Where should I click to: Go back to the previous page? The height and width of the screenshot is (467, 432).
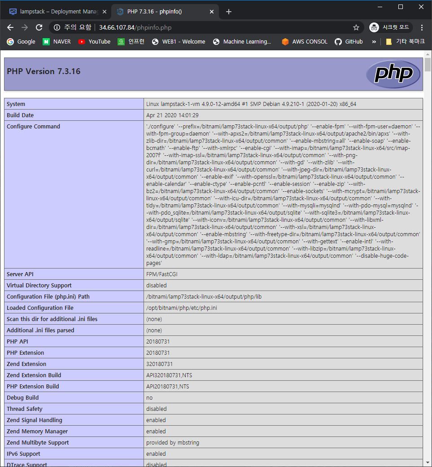pyautogui.click(x=10, y=28)
